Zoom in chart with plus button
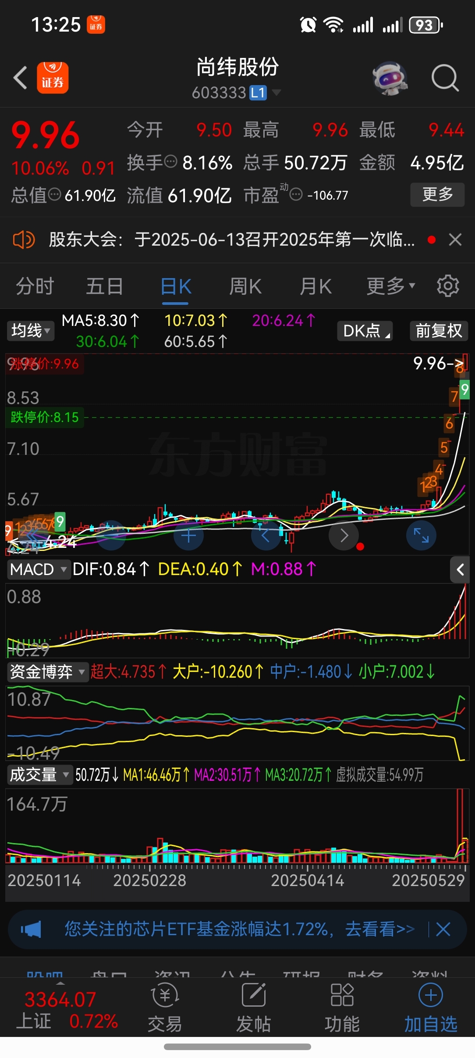This screenshot has height=1058, width=475. [188, 536]
